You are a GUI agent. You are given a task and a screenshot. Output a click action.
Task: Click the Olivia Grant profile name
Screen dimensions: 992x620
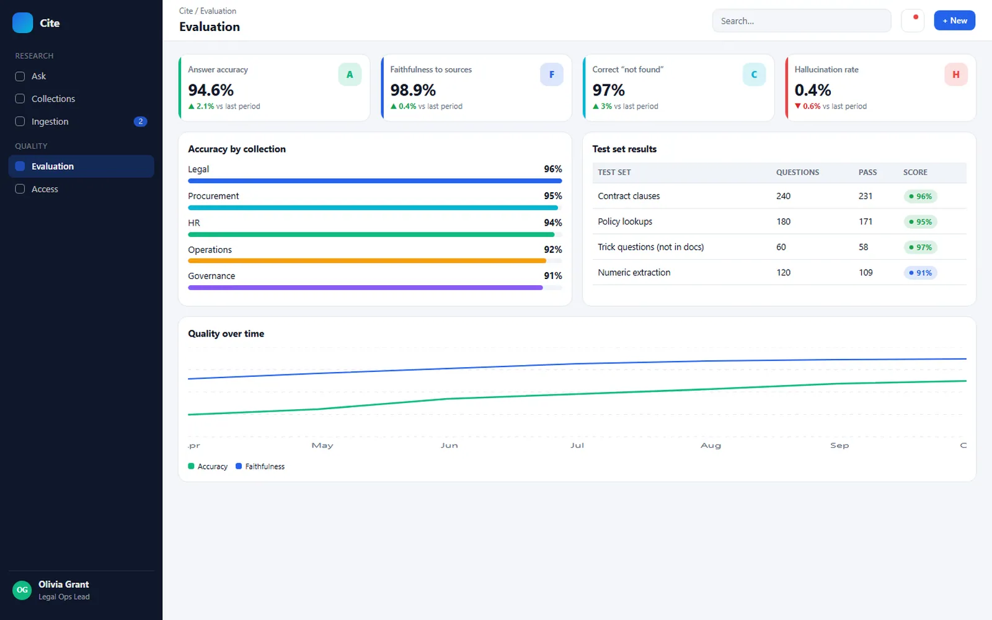pyautogui.click(x=63, y=585)
